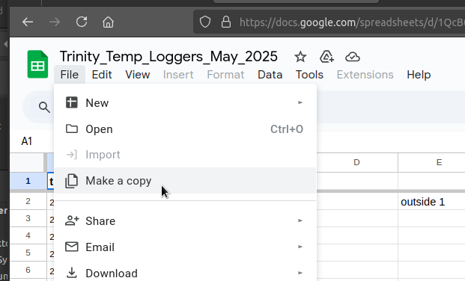Open the Download submenu
The height and width of the screenshot is (281, 465).
(x=186, y=273)
